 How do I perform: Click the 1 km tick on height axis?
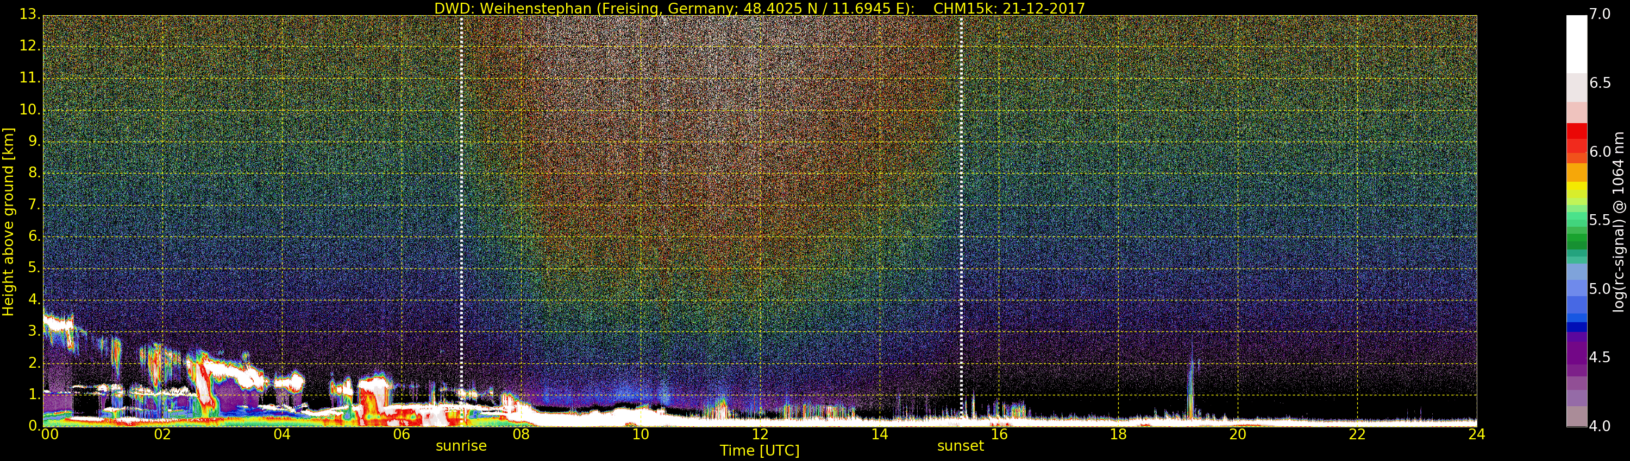click(x=34, y=394)
